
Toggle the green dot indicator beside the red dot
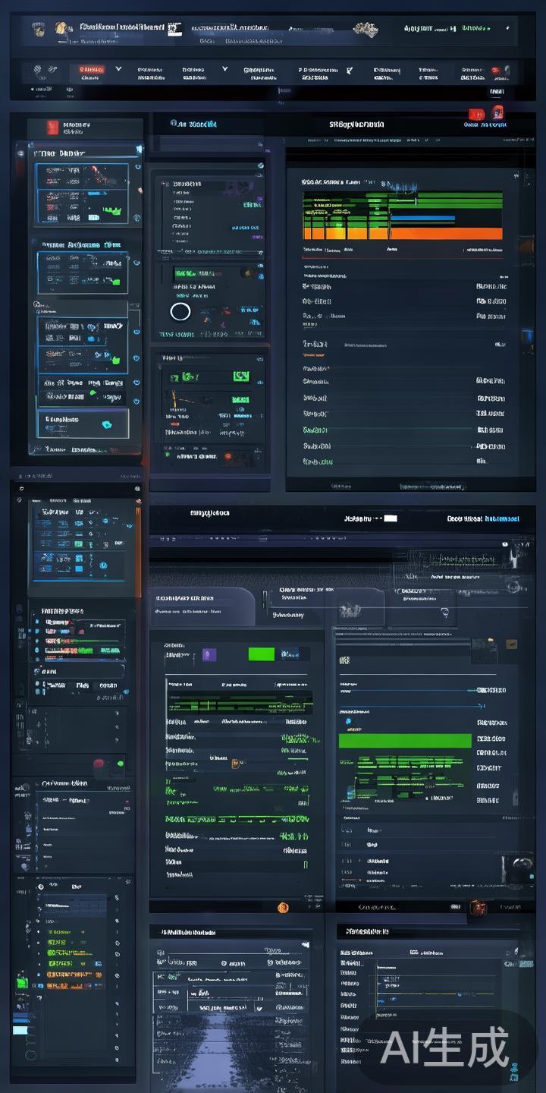coord(119,764)
